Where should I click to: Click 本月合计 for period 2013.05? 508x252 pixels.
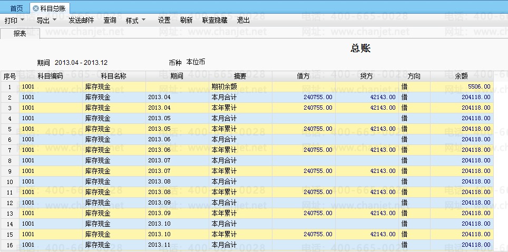240,119
